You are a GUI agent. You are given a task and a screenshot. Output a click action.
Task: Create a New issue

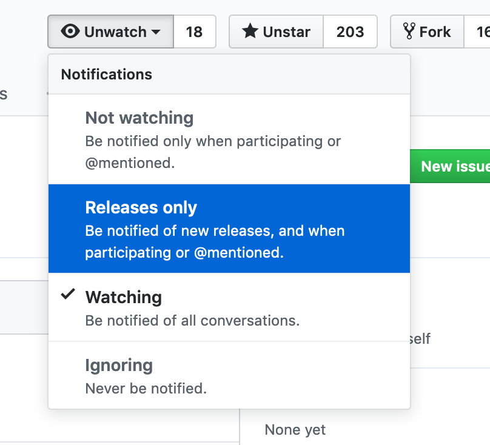point(450,166)
